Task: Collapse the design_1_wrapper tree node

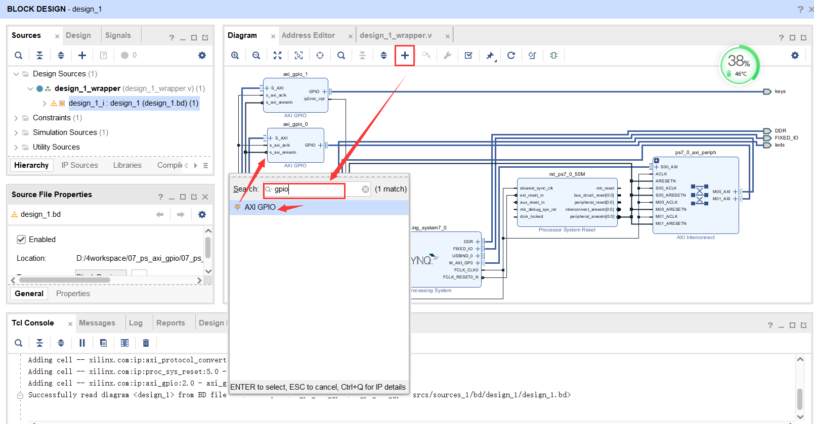Action: (30, 89)
